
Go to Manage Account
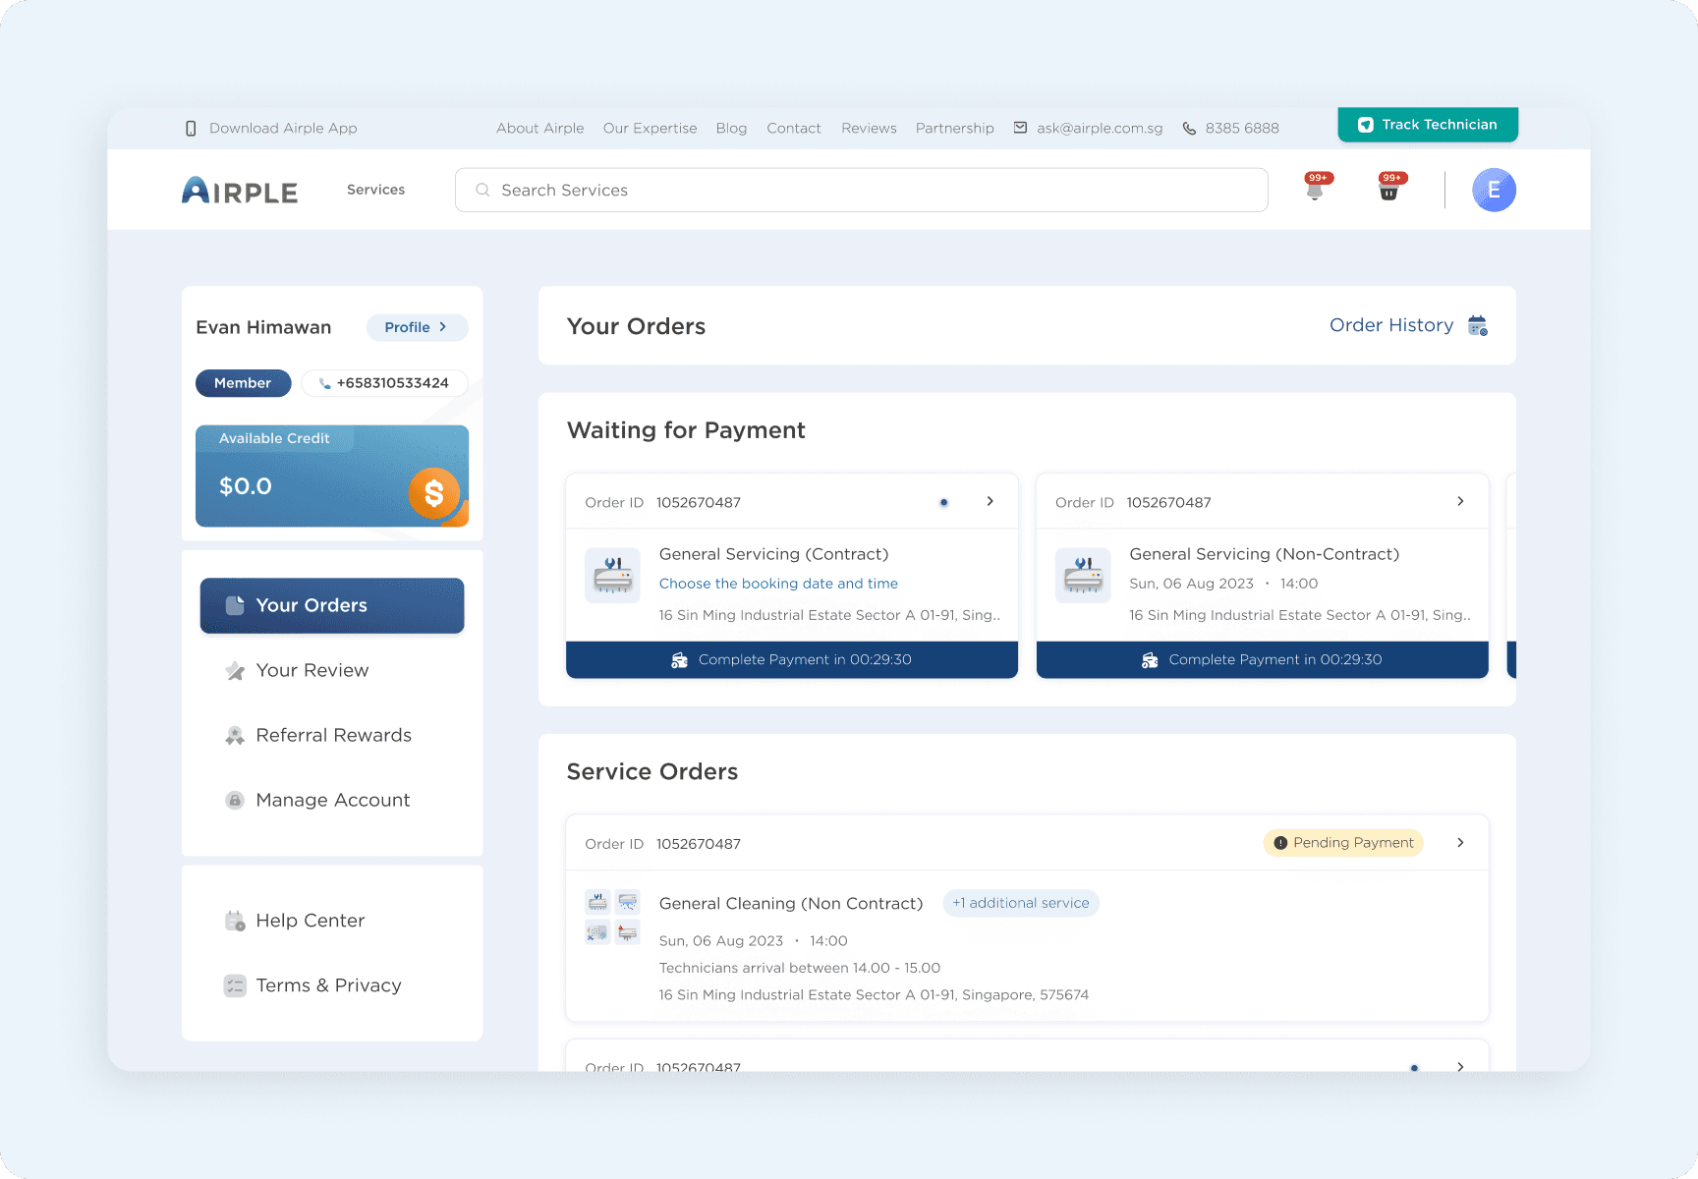click(x=332, y=800)
